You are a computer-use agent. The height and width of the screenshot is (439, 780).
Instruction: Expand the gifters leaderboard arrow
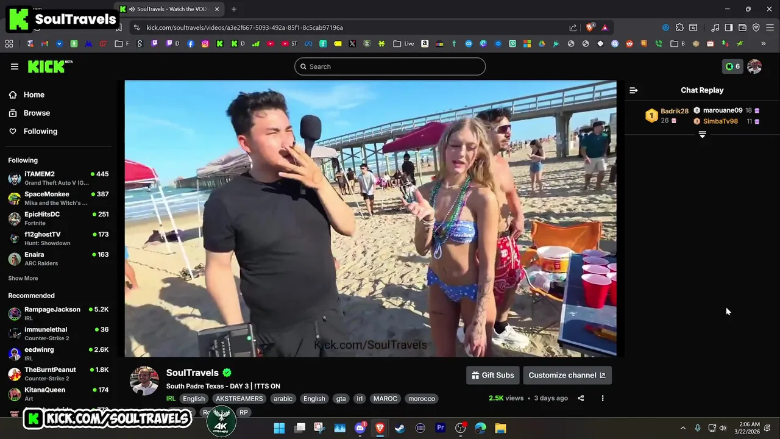pyautogui.click(x=702, y=134)
